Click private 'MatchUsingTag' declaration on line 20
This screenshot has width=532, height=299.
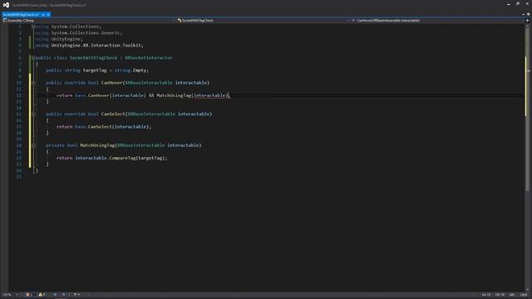97,145
